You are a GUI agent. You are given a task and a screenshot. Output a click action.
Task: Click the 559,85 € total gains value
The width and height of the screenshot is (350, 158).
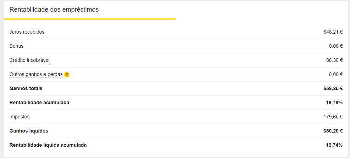332,88
